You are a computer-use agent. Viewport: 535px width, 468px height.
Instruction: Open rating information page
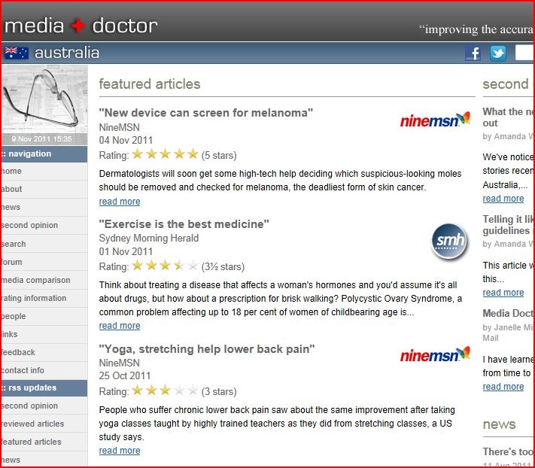pos(44,298)
